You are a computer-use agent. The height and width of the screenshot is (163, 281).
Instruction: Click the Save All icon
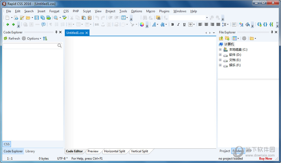click(42, 18)
